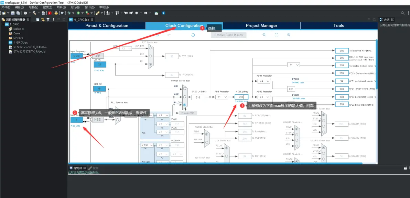Viewport: 410px width, 198px height.
Task: Click the Save All icon in toolbar
Action: tap(18, 13)
